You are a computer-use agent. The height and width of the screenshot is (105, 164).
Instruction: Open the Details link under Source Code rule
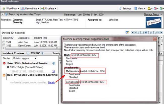51,82
